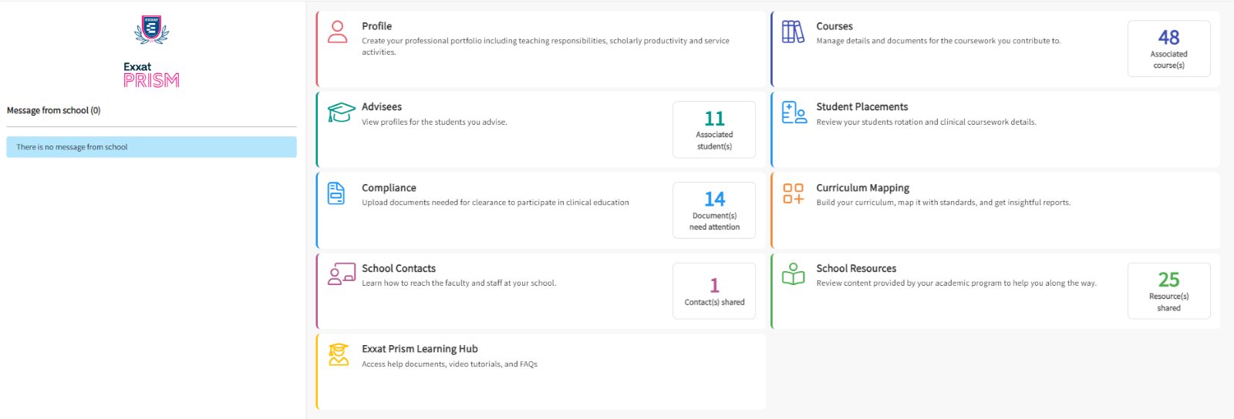Open the 48 Associated courses counter
Screen dimensions: 1234x419
(x=1168, y=49)
